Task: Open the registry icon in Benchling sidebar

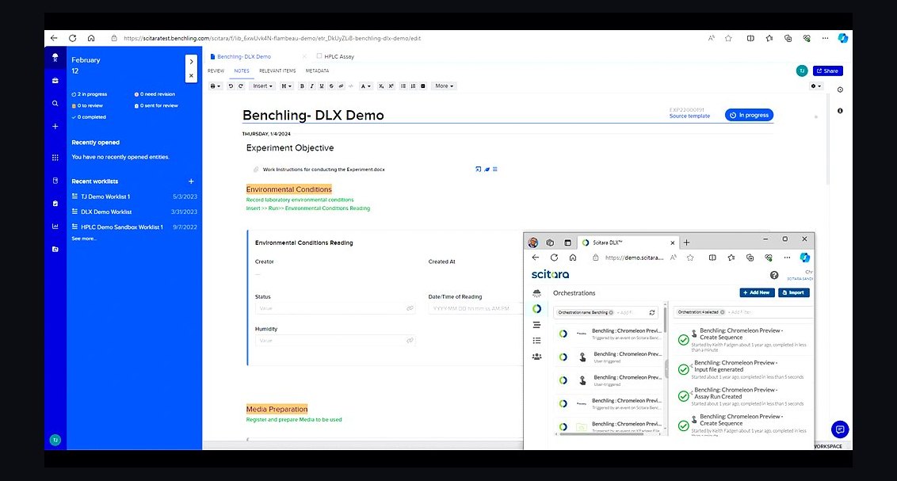Action: pyautogui.click(x=55, y=180)
